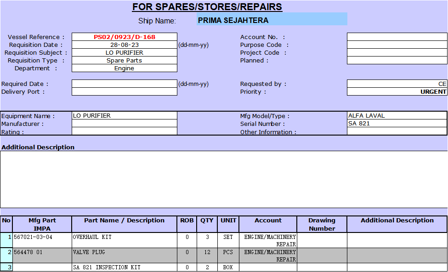Screen dimensions: 448x272
Task: Click the Mfg Model/Type cell ALFA LAVAL
Action: pos(397,116)
